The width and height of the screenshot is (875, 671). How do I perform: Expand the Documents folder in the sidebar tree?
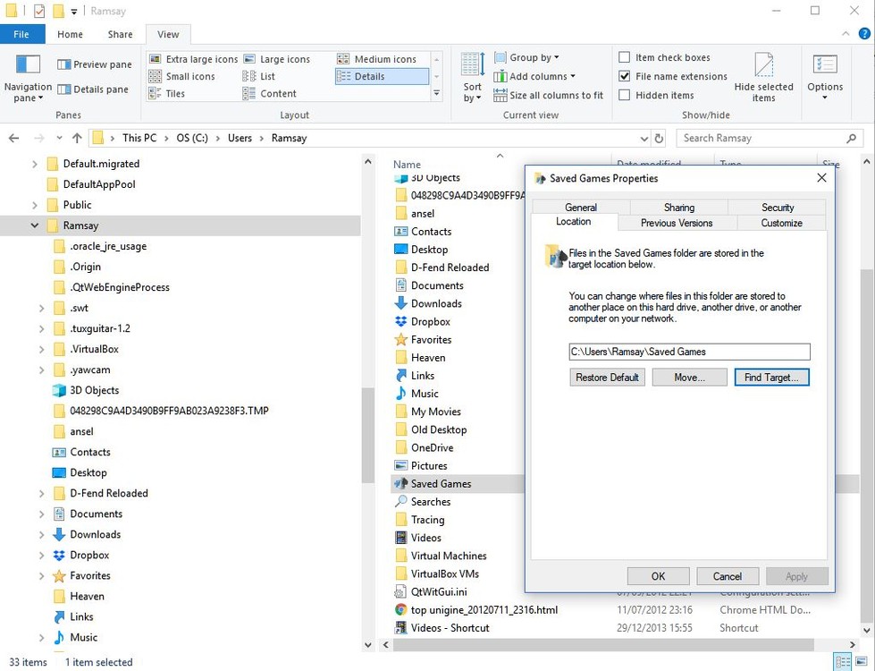pos(40,514)
